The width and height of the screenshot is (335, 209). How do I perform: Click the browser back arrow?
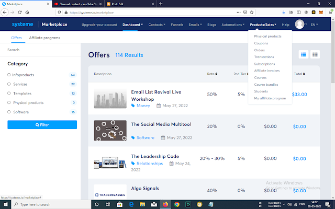(5, 13)
